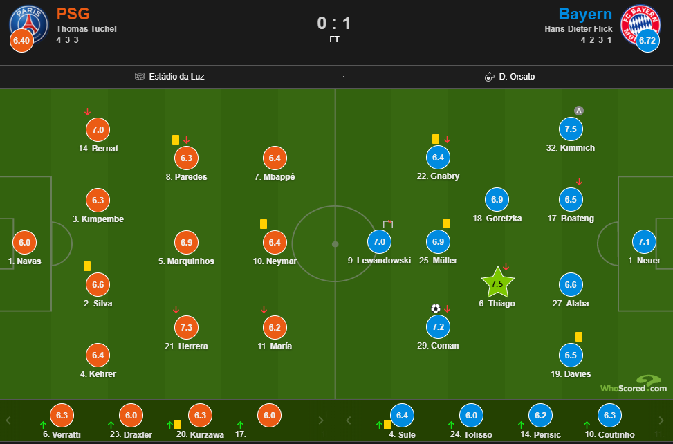Click the assist badge above Kimmich
Viewport: 673px width, 444px height.
click(578, 111)
